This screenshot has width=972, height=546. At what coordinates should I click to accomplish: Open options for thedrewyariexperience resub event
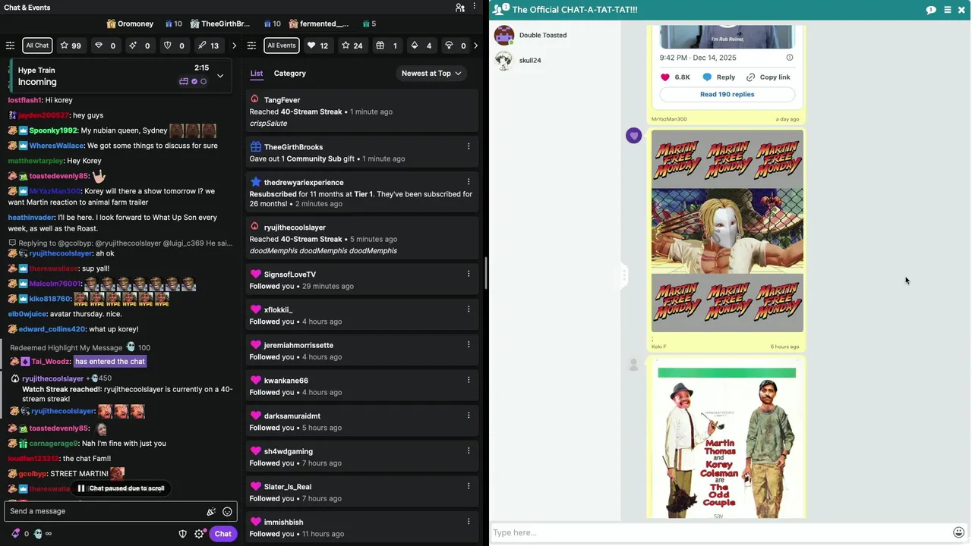[469, 182]
